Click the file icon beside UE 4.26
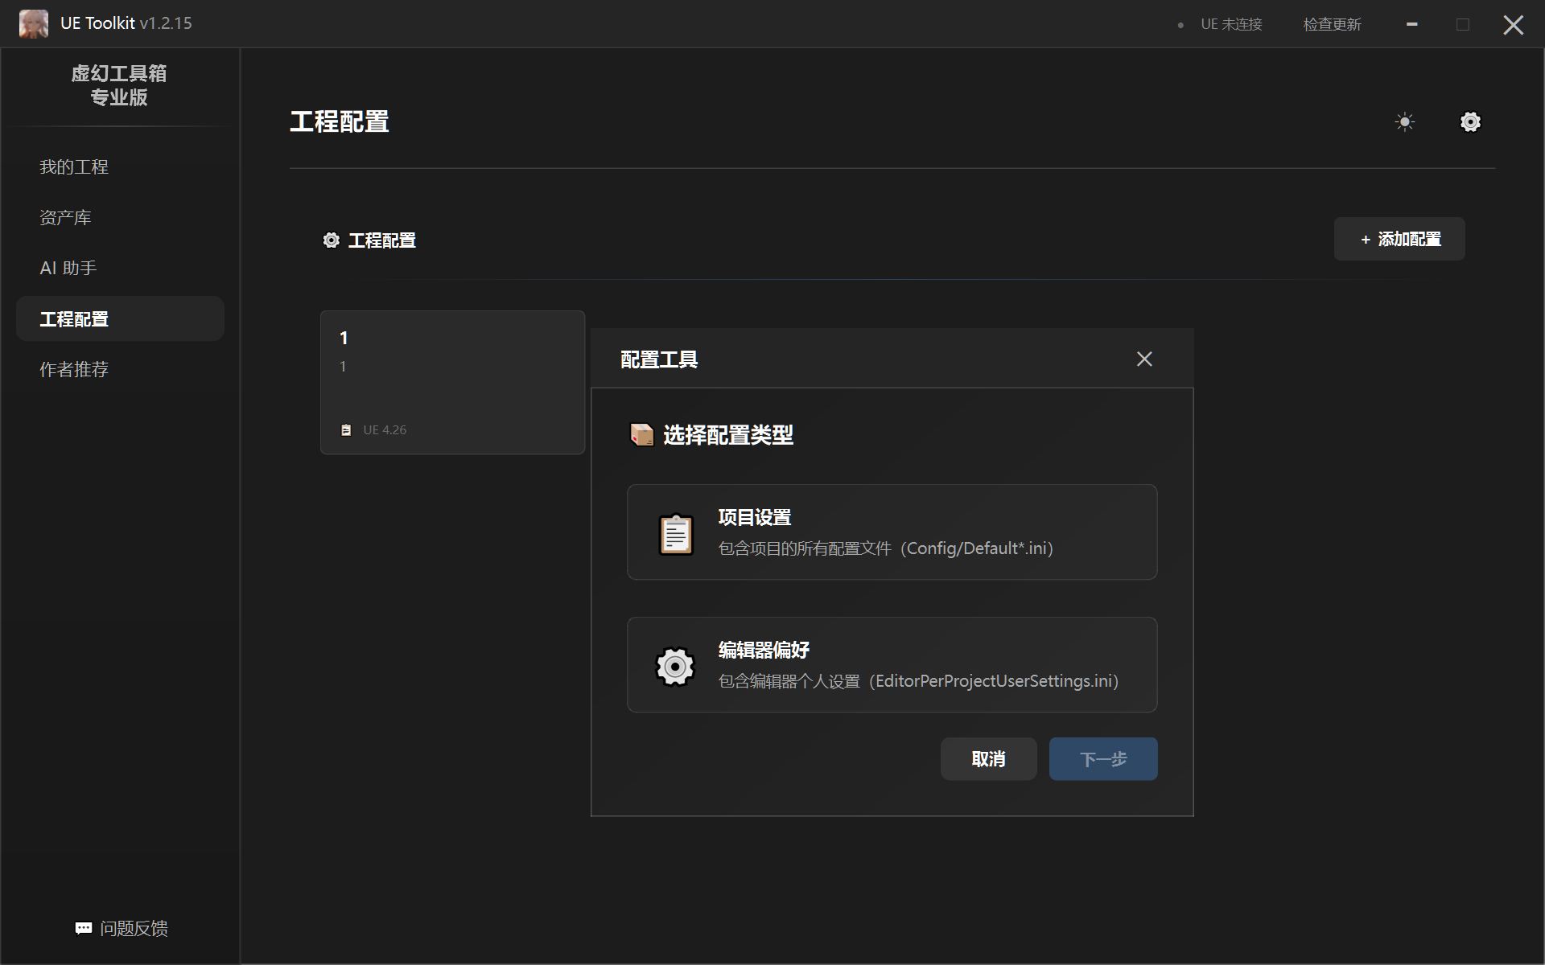Viewport: 1545px width, 965px height. [x=346, y=430]
